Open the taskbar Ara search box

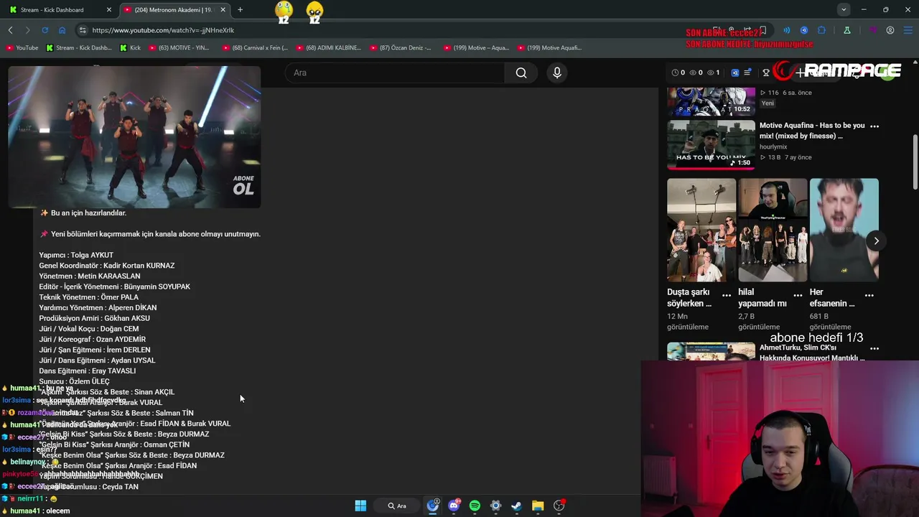pos(397,506)
